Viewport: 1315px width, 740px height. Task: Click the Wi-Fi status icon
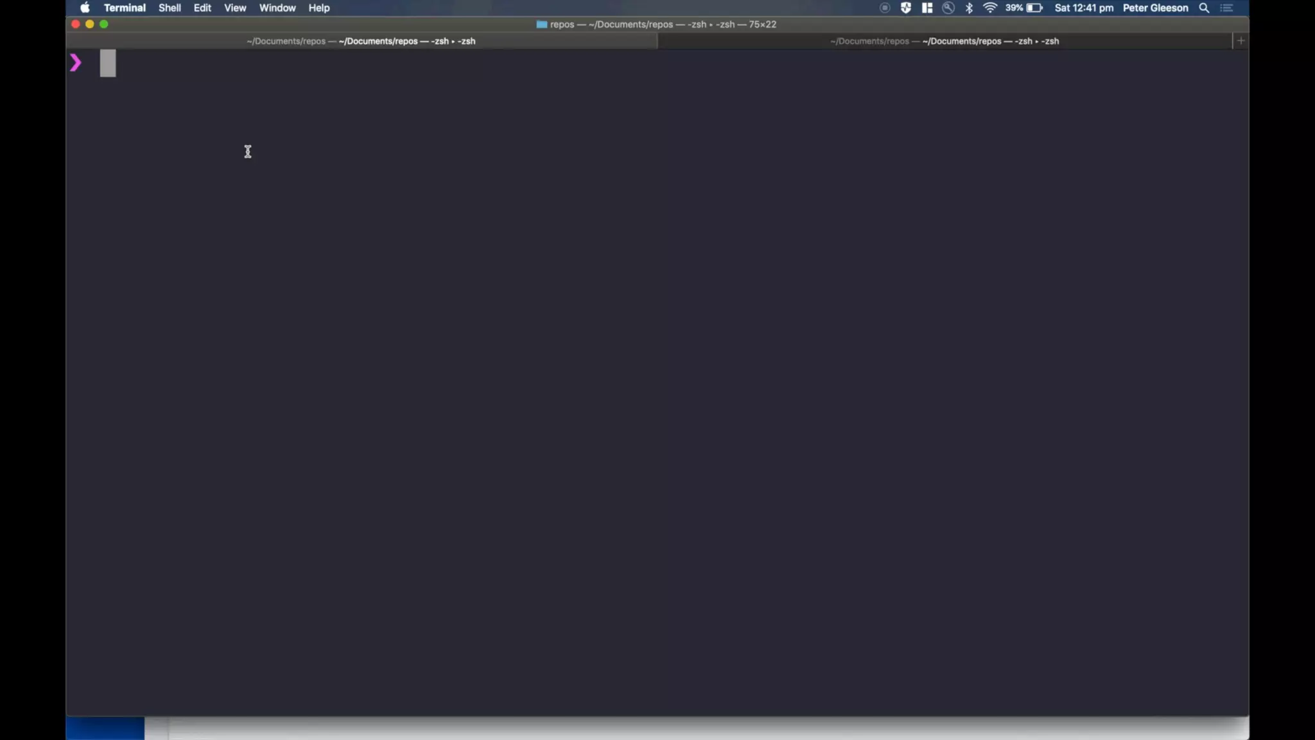989,8
